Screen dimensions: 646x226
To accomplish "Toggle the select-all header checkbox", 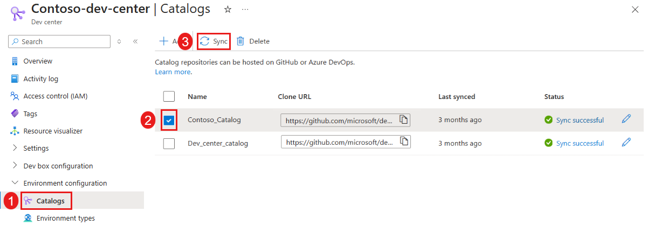I will 169,97.
